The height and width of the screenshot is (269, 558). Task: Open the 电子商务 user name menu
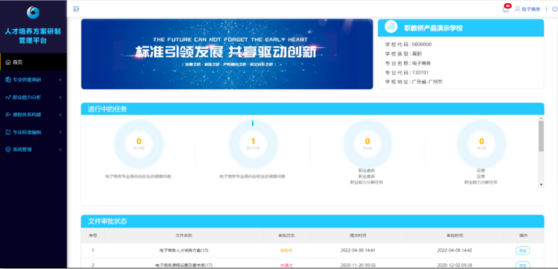(x=531, y=9)
